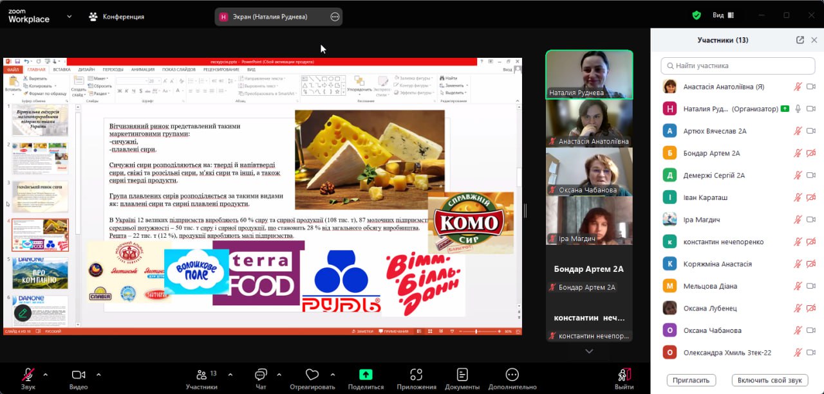Click the green encryption shield icon

[x=697, y=15]
